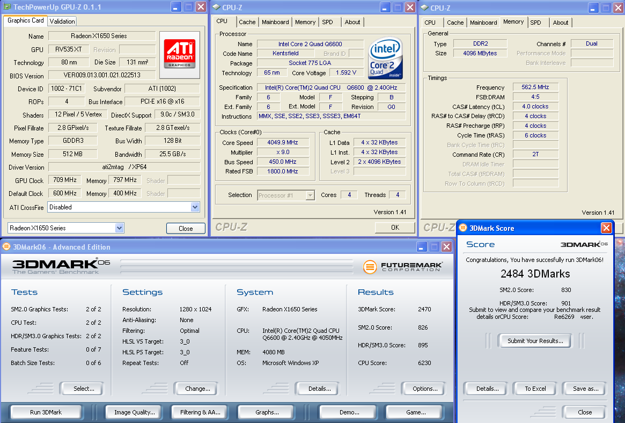
Task: Close the 3DMark Score dialog with X
Action: click(606, 228)
